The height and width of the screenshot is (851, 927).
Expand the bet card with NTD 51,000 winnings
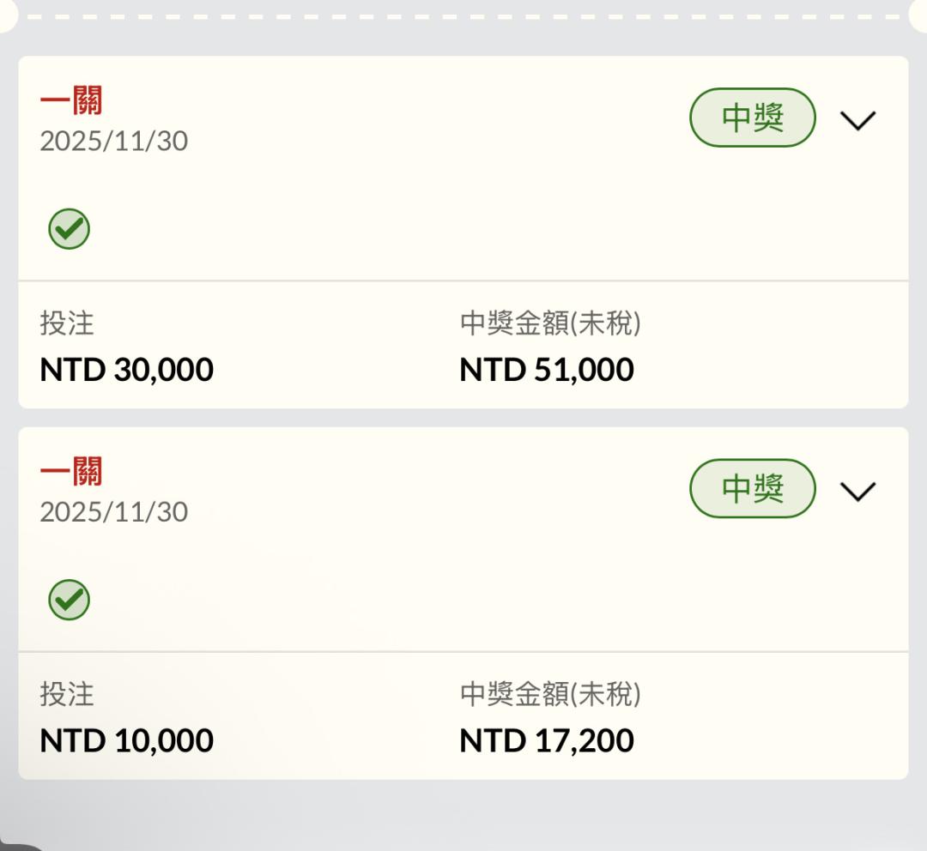(x=857, y=121)
